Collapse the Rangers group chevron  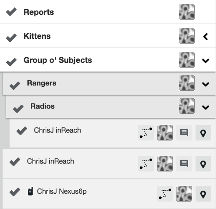coord(206,84)
